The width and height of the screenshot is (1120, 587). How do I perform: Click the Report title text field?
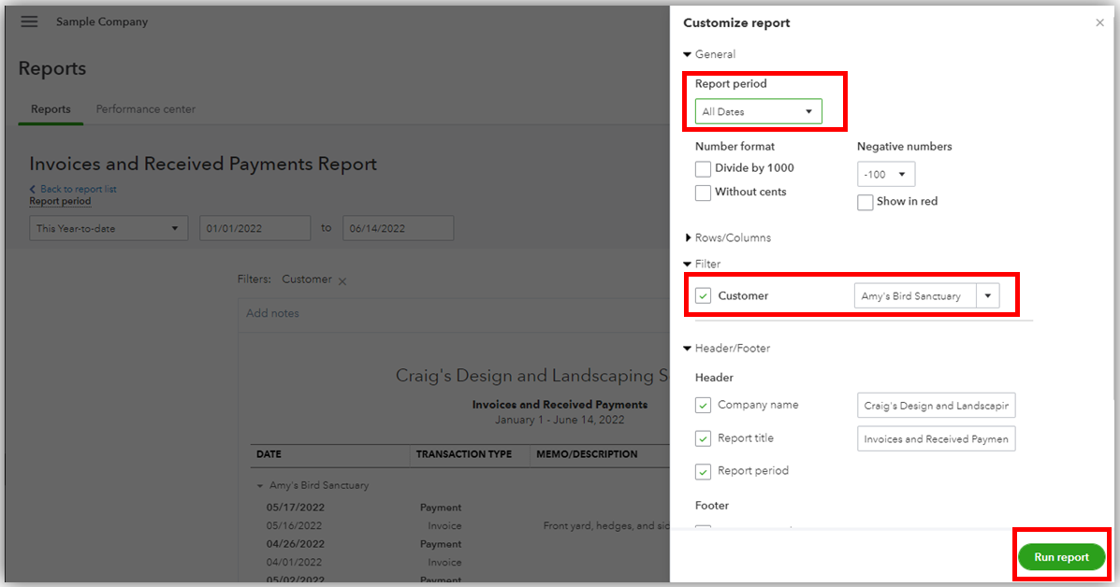click(936, 438)
